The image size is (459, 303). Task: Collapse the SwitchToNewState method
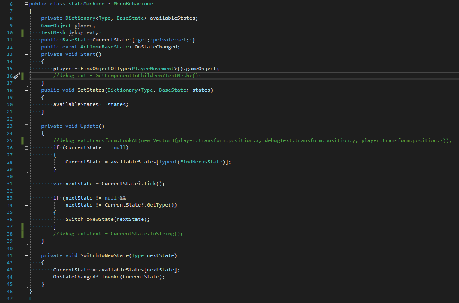tap(26, 255)
